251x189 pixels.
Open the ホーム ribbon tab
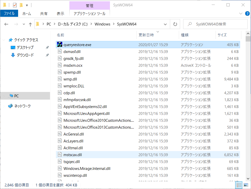pyautogui.click(x=27, y=13)
